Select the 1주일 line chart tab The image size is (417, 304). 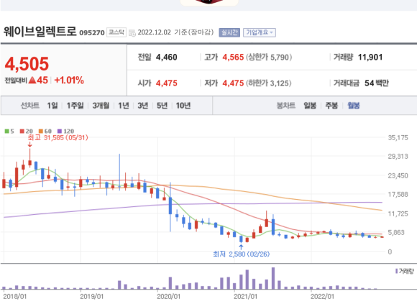[75, 106]
